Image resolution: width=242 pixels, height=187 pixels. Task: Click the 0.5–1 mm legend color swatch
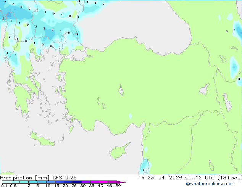(x=15, y=182)
